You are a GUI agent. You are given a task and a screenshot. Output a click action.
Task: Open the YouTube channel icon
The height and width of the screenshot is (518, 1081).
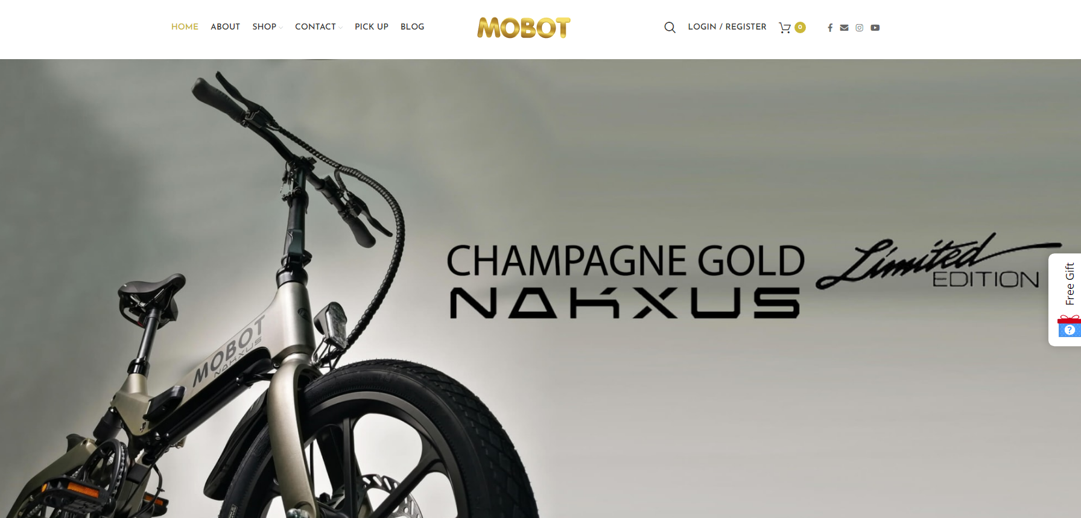875,28
